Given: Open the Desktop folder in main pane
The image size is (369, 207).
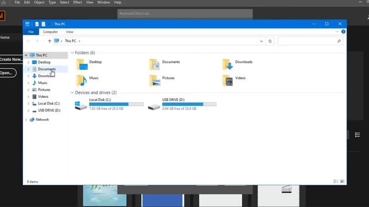Looking at the screenshot, I should 89,64.
